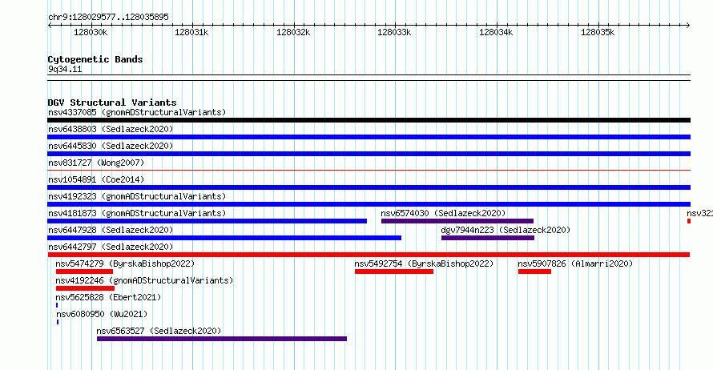Screen dimensions: 713x370
Task: Click the 128033k ruler tick label
Action: coord(394,32)
